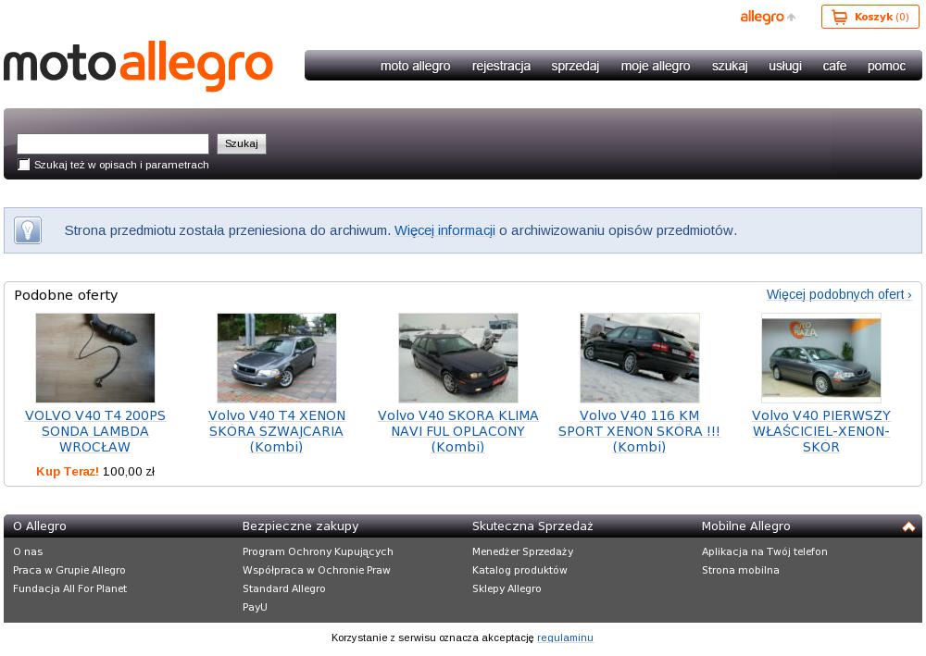The width and height of the screenshot is (926, 656).
Task: Open Standard Allegro footer link
Action: tap(284, 588)
